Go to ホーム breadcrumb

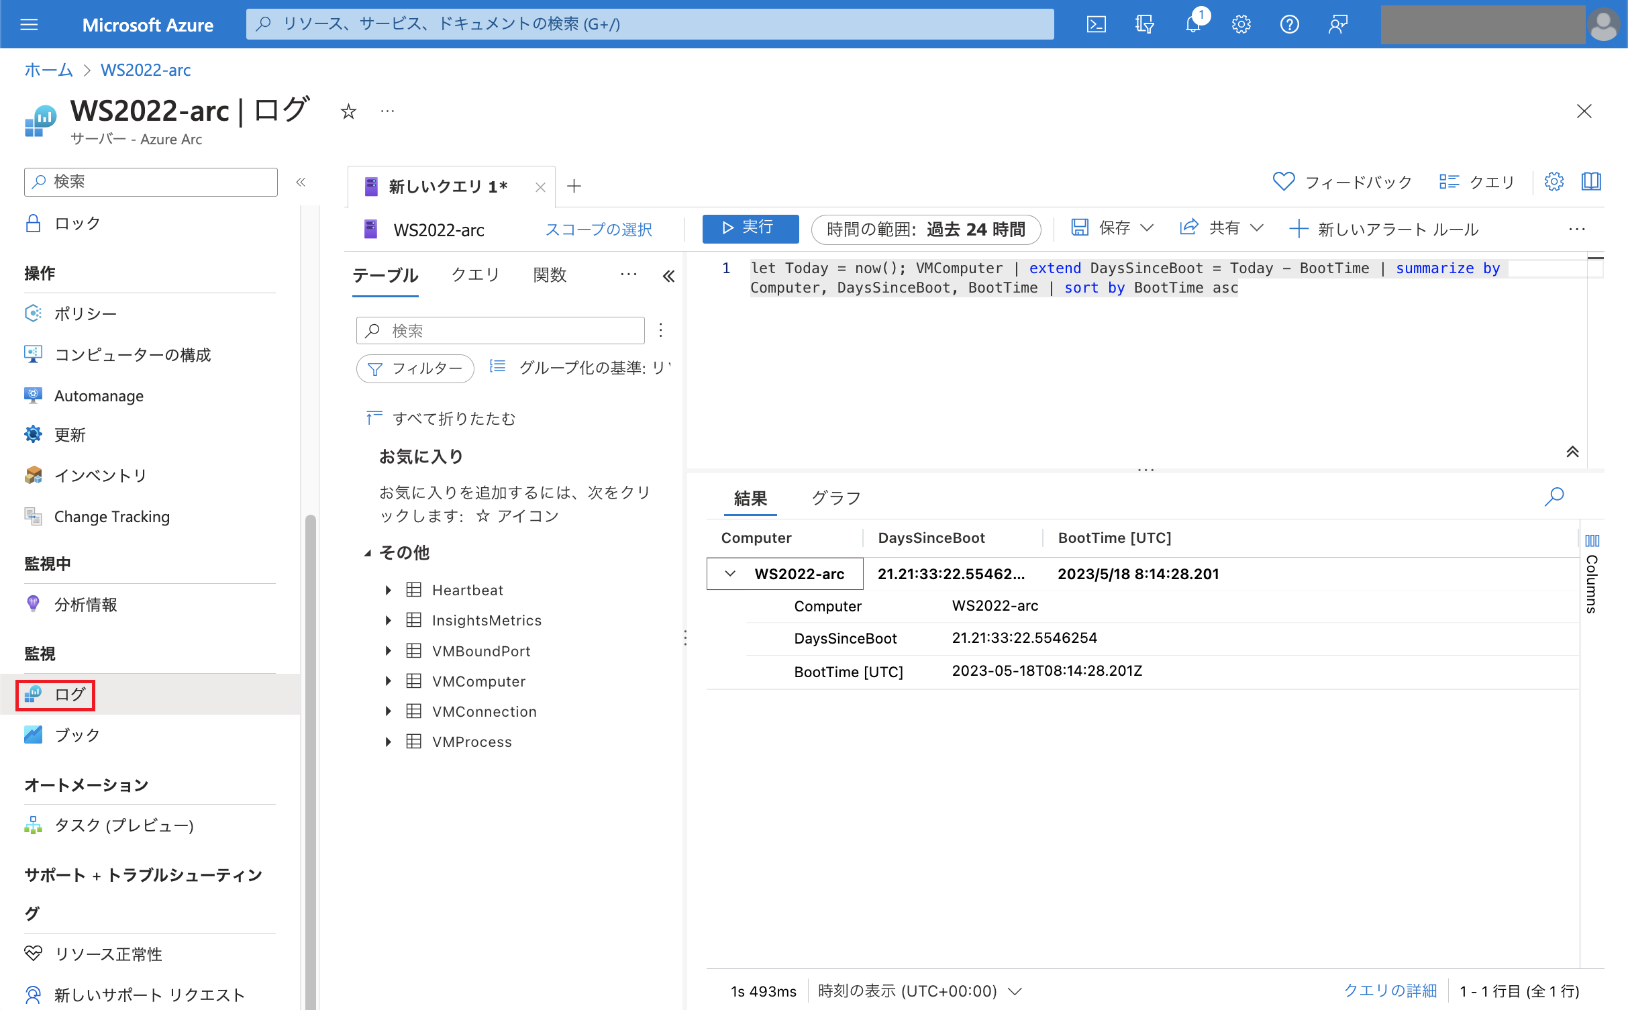coord(48,70)
